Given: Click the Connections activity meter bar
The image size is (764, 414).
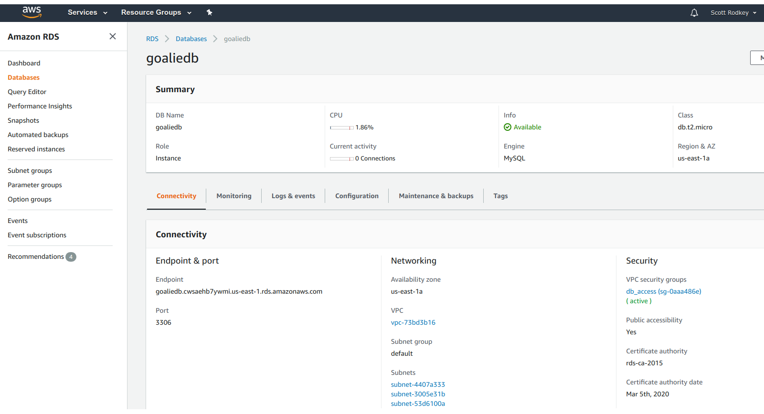Looking at the screenshot, I should point(342,159).
